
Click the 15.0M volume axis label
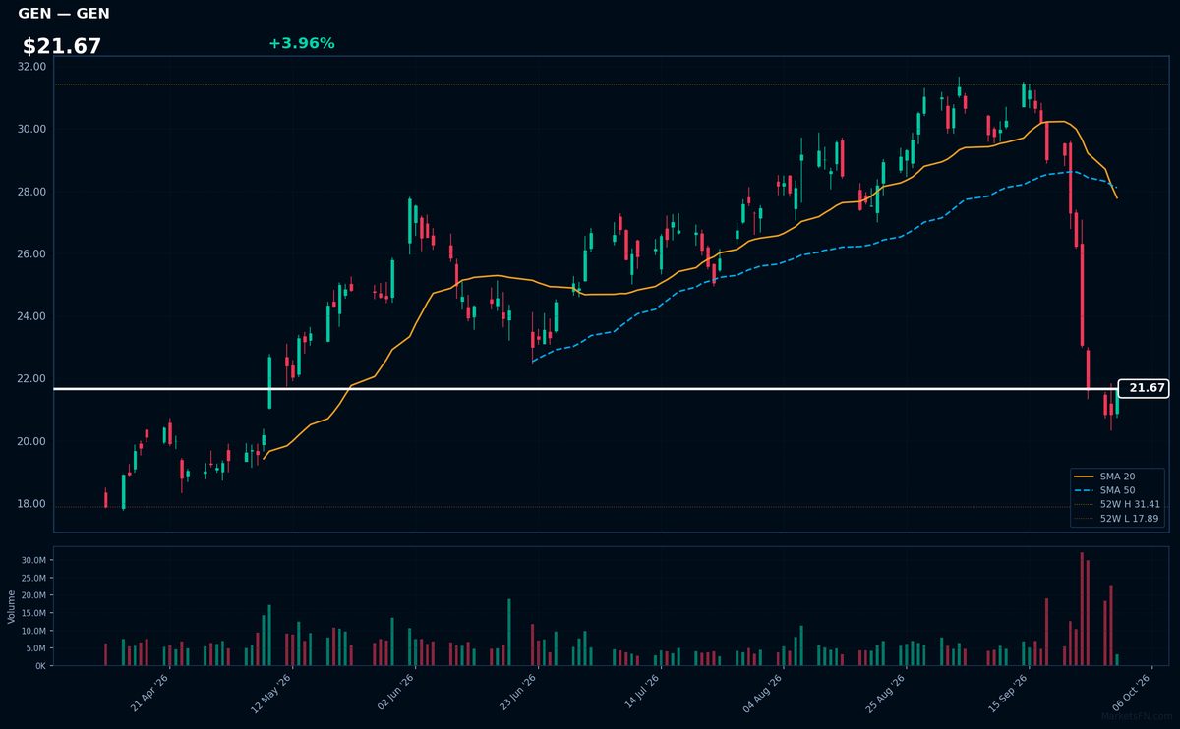click(33, 613)
